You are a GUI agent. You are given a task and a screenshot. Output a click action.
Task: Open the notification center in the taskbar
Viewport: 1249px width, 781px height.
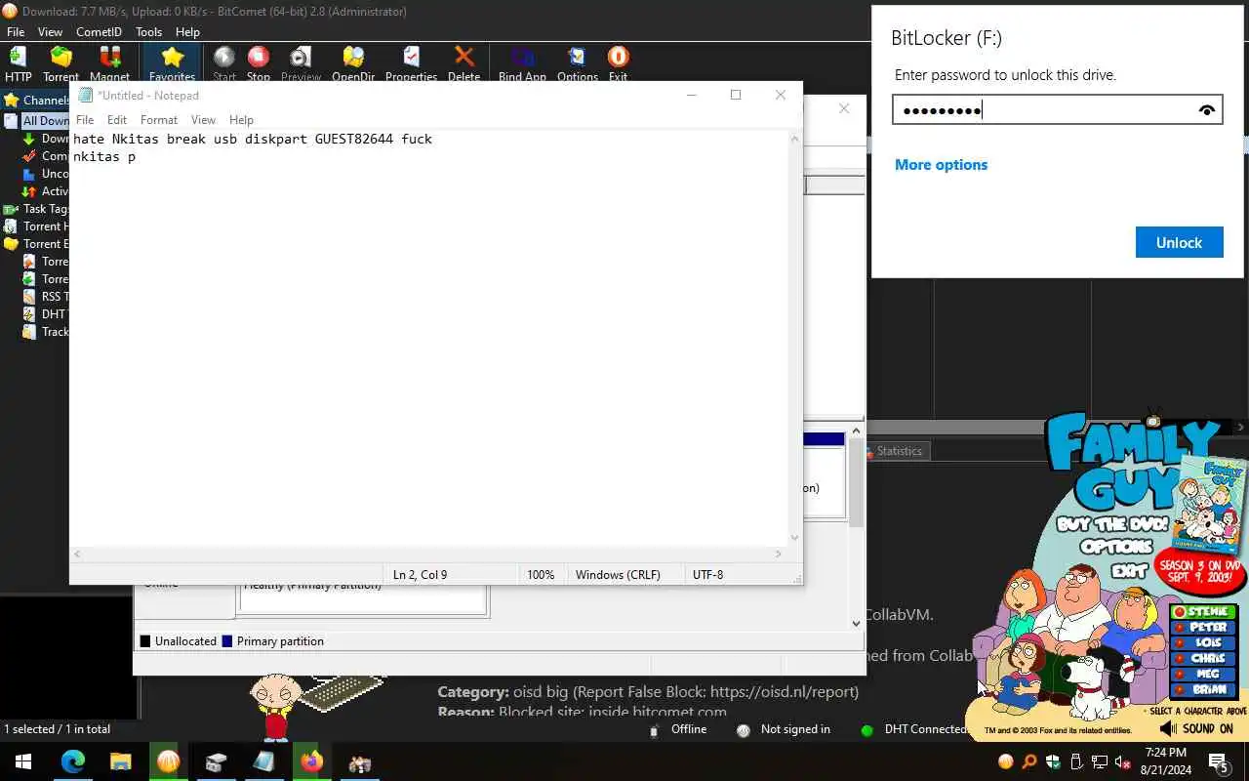1218,761
